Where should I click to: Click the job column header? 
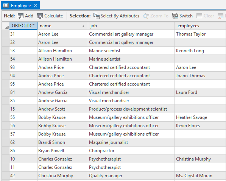point(131,26)
